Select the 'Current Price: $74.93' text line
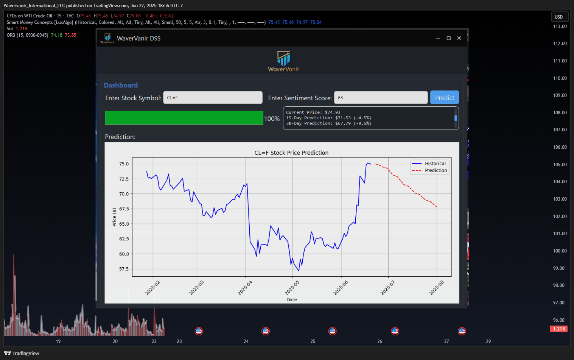This screenshot has height=360, width=574. (313, 112)
